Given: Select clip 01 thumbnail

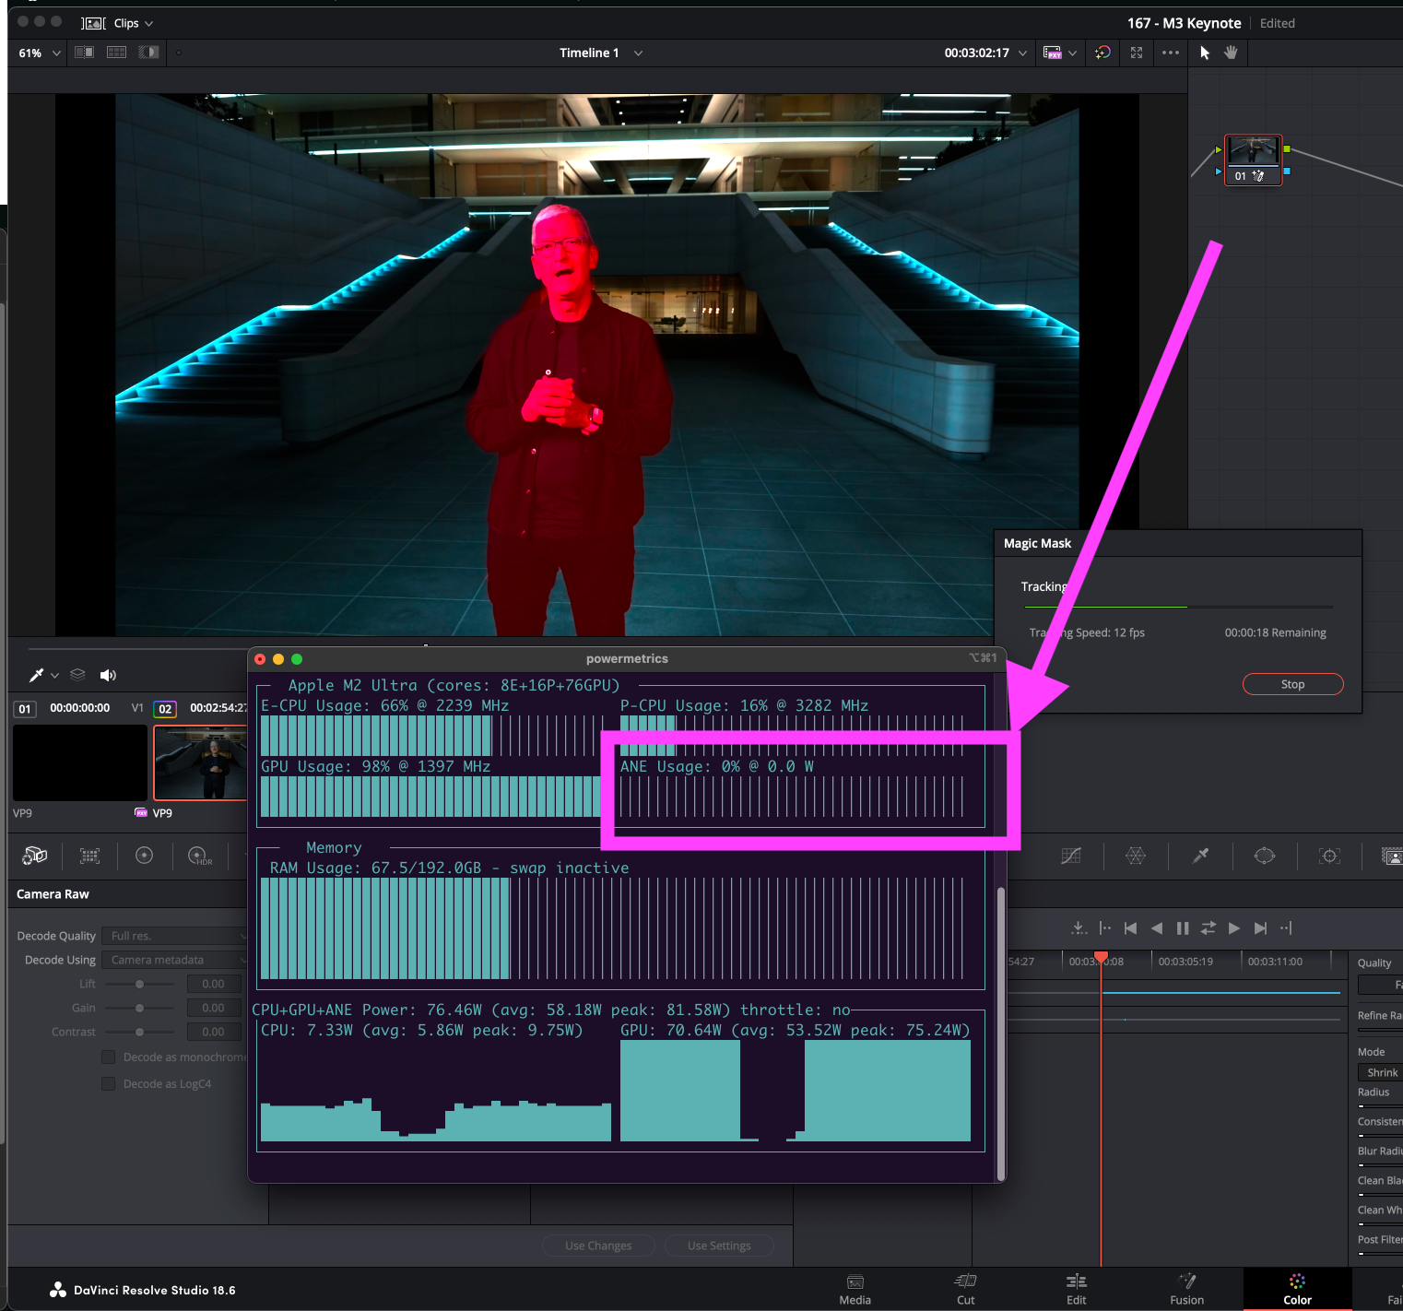Looking at the screenshot, I should [80, 762].
